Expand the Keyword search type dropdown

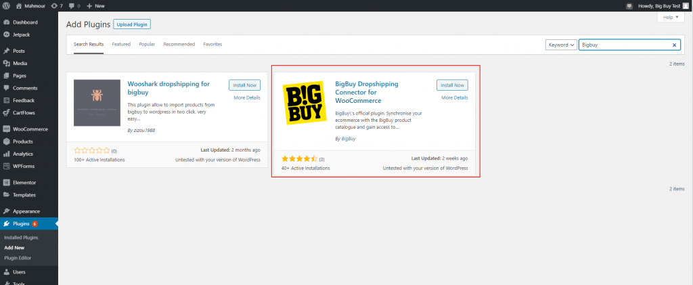tap(561, 45)
